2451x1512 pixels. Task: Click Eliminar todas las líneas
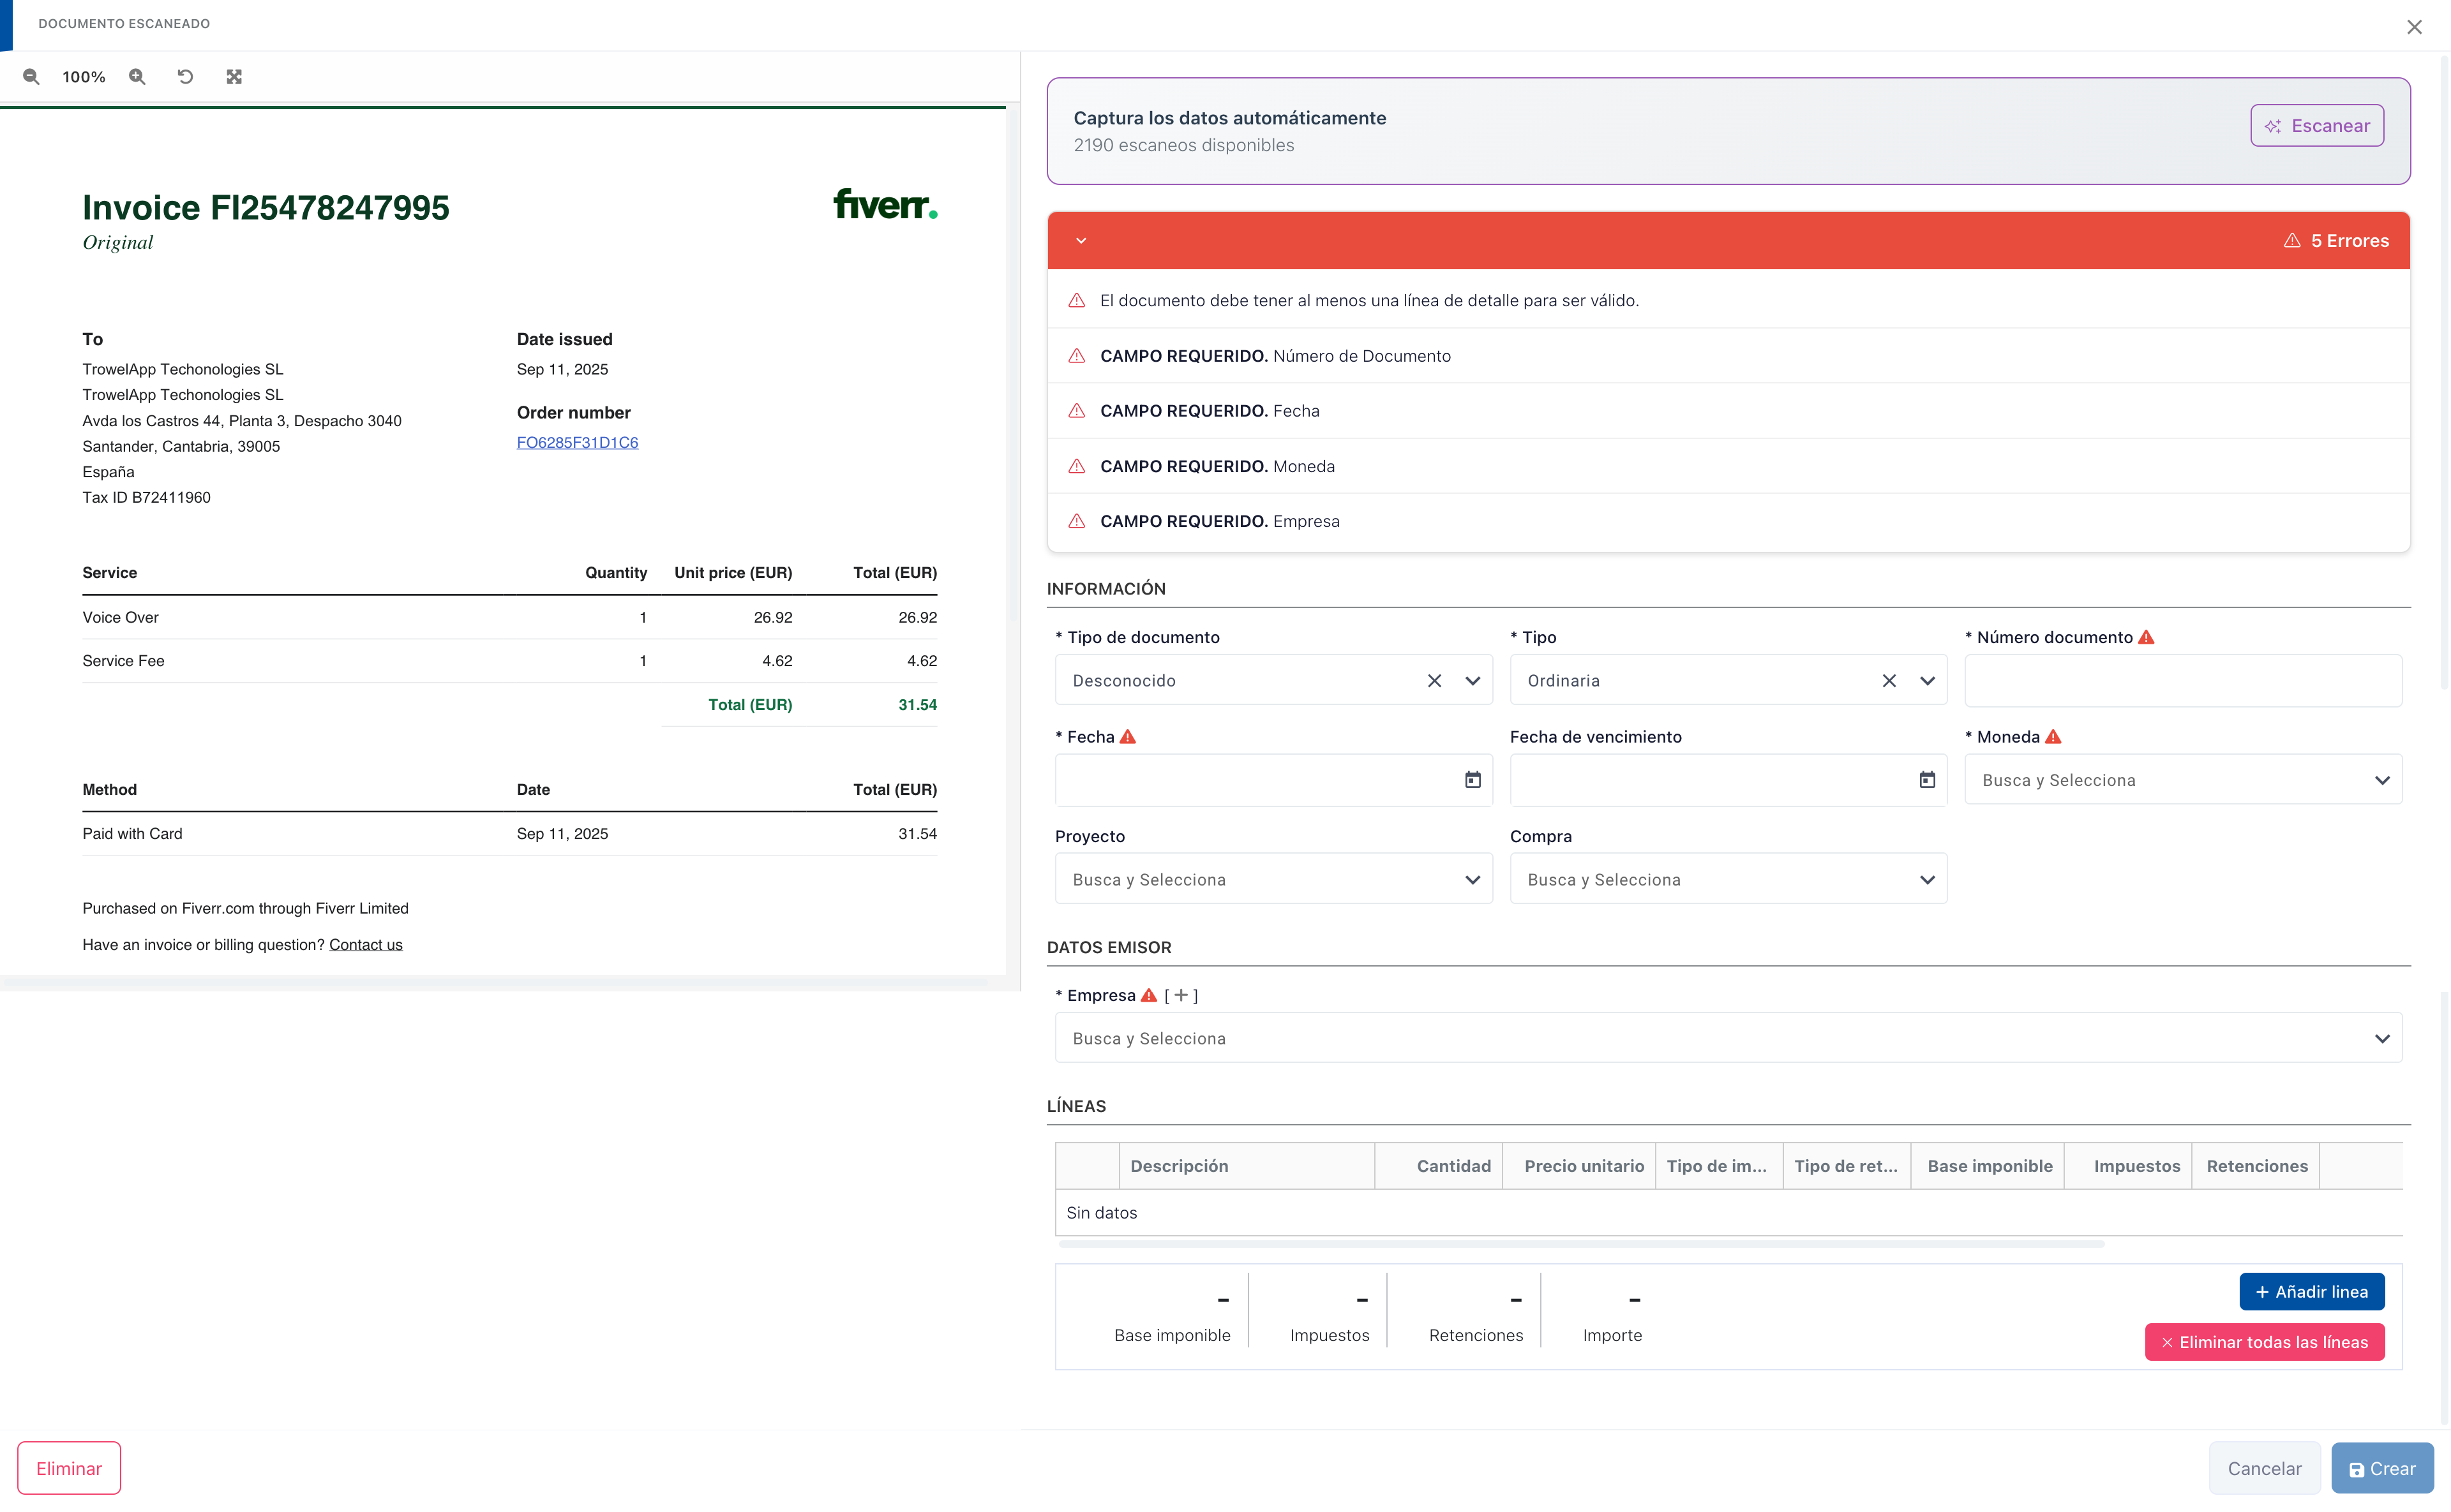point(2264,1342)
